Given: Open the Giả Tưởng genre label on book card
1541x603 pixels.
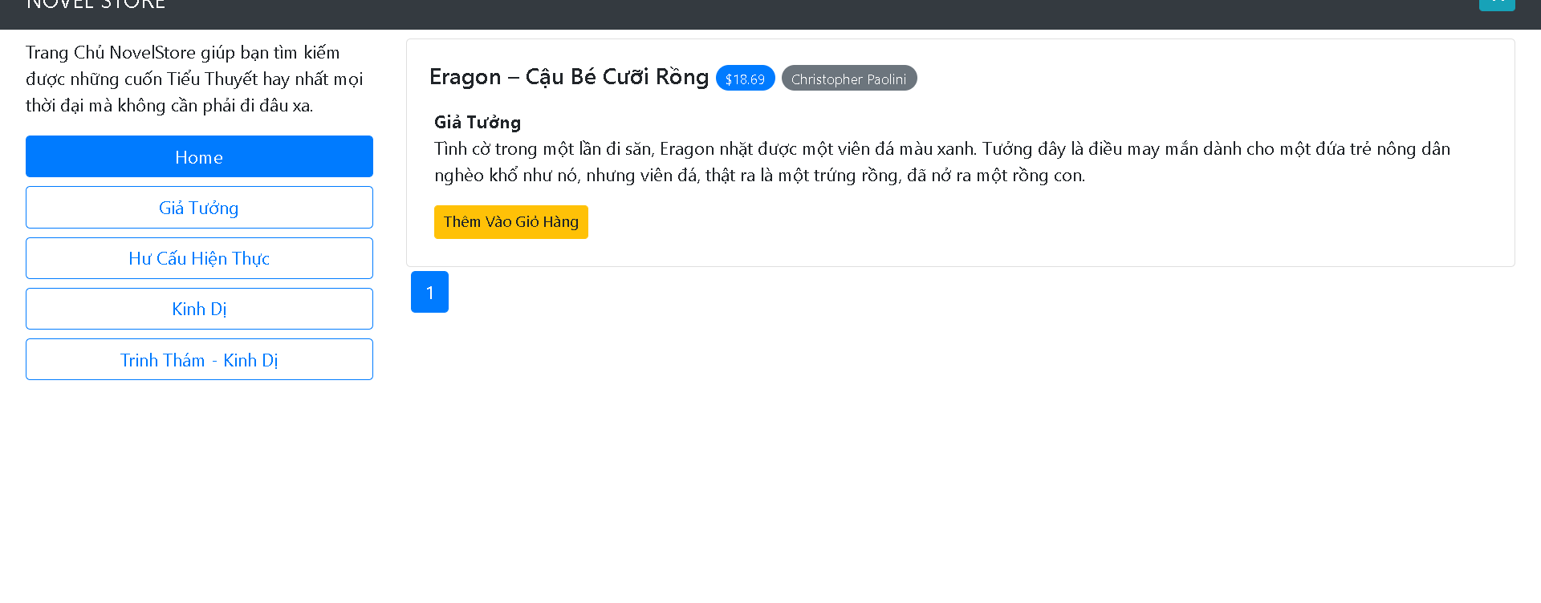Looking at the screenshot, I should [x=478, y=122].
